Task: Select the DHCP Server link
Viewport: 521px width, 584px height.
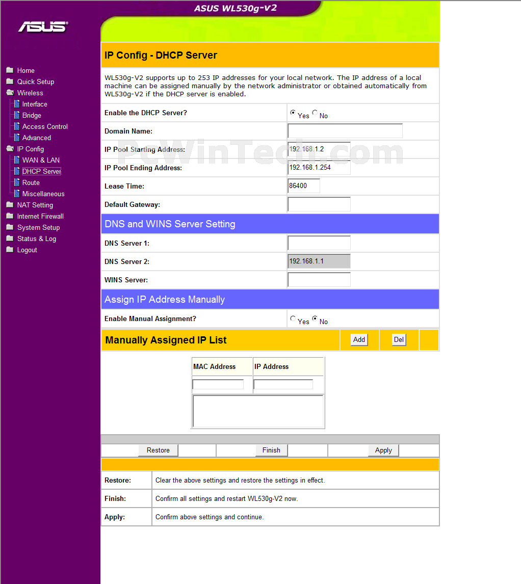Action: click(42, 171)
